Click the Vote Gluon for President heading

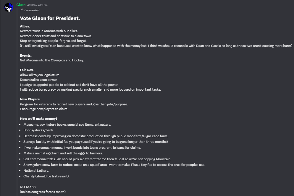50,18
